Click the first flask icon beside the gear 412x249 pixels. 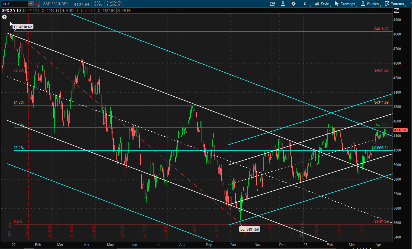pos(283,4)
